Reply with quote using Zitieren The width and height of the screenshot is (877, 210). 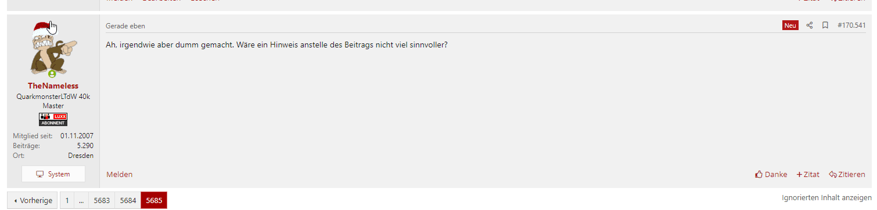click(x=847, y=174)
